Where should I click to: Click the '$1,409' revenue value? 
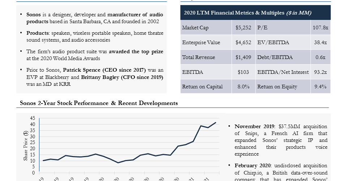coord(243,57)
